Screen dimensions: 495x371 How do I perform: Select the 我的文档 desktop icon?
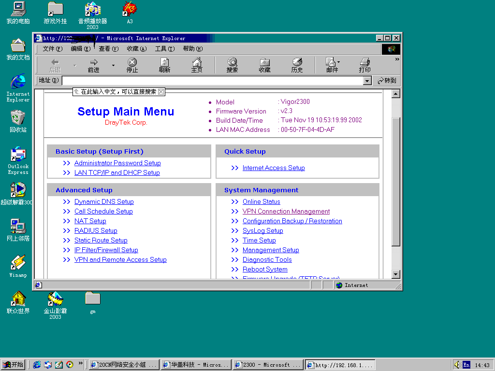(18, 50)
